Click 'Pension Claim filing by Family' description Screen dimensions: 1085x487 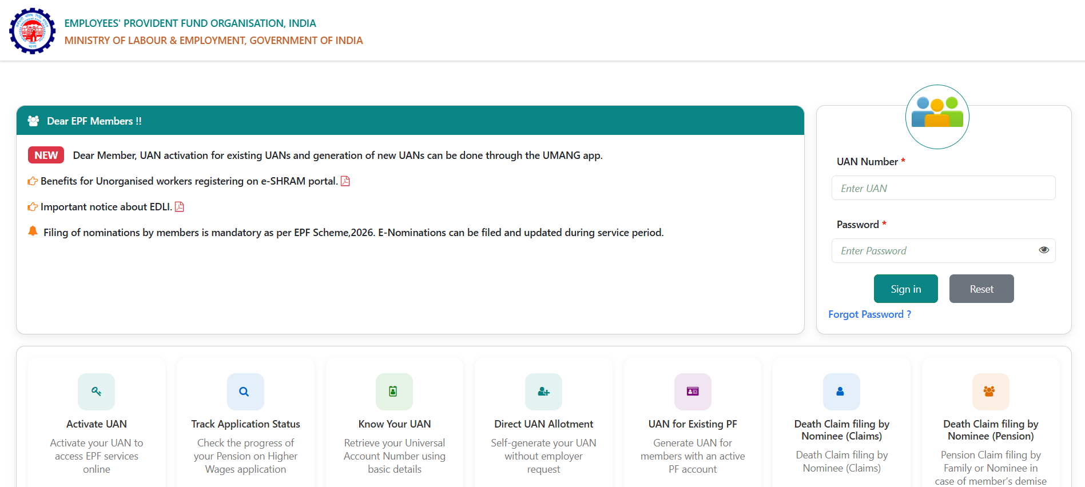(x=991, y=468)
